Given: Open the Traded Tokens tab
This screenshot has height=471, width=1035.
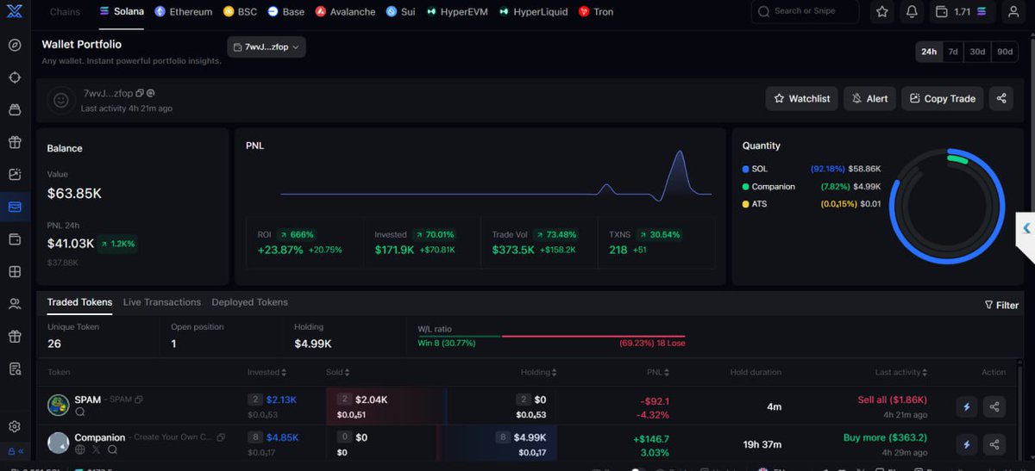Looking at the screenshot, I should pos(79,302).
